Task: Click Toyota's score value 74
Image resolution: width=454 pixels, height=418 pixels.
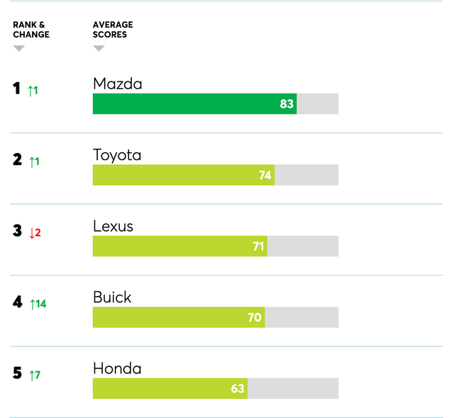Action: 265,176
